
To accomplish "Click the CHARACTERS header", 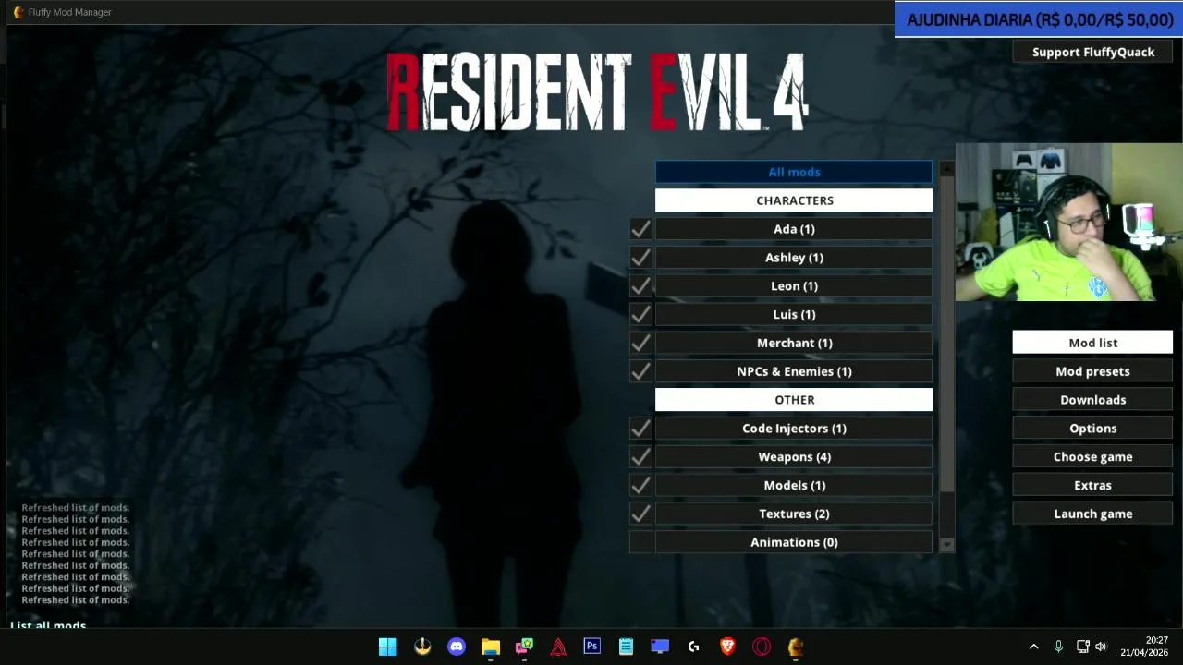I will (794, 200).
